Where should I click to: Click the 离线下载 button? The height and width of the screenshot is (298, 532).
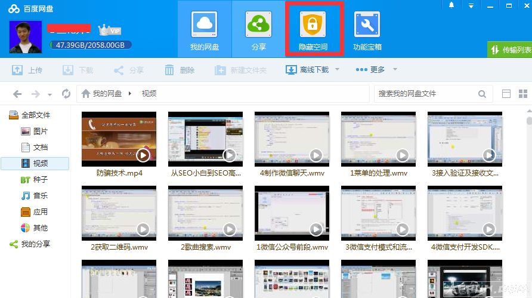point(307,70)
